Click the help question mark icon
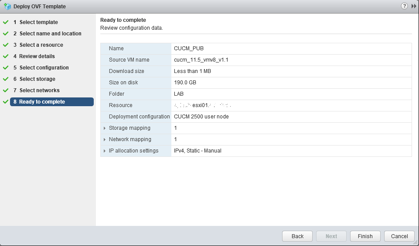The image size is (419, 246). coord(404,6)
